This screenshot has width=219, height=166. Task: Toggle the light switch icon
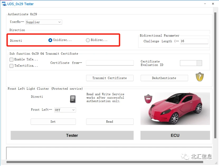pos(73,99)
